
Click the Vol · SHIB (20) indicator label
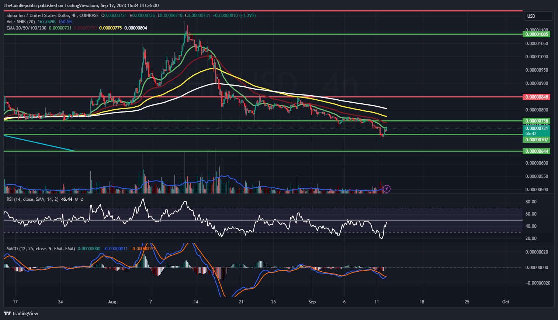point(21,22)
